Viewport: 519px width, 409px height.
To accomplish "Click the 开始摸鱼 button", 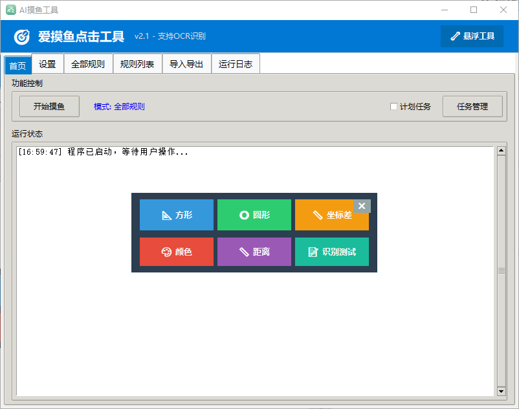I will coord(49,106).
